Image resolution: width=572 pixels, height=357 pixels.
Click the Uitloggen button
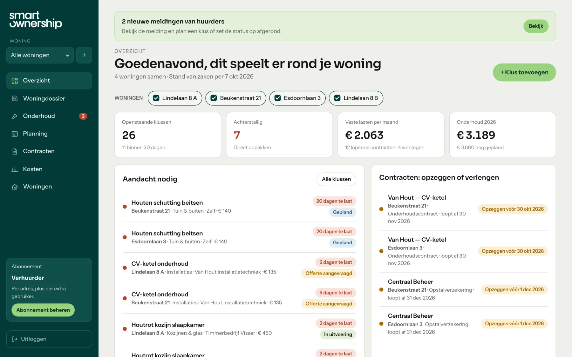(49, 339)
